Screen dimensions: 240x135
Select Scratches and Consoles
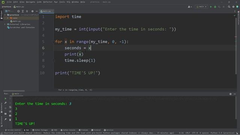click(21, 27)
